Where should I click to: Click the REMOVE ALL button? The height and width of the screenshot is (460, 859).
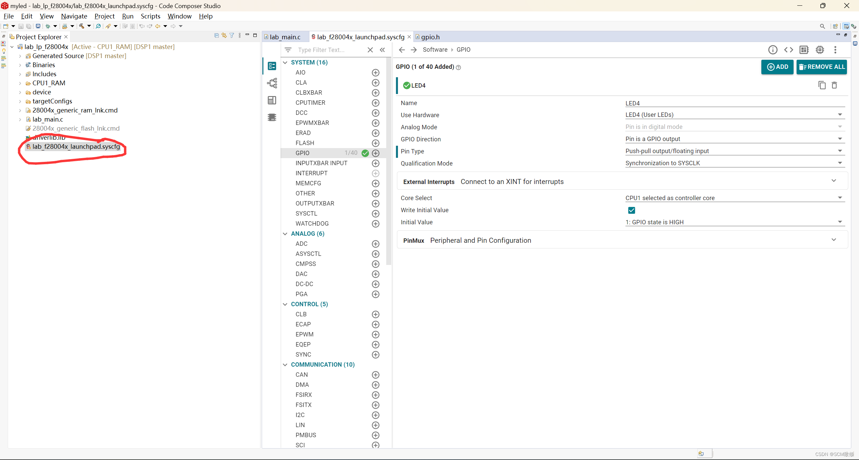point(821,67)
